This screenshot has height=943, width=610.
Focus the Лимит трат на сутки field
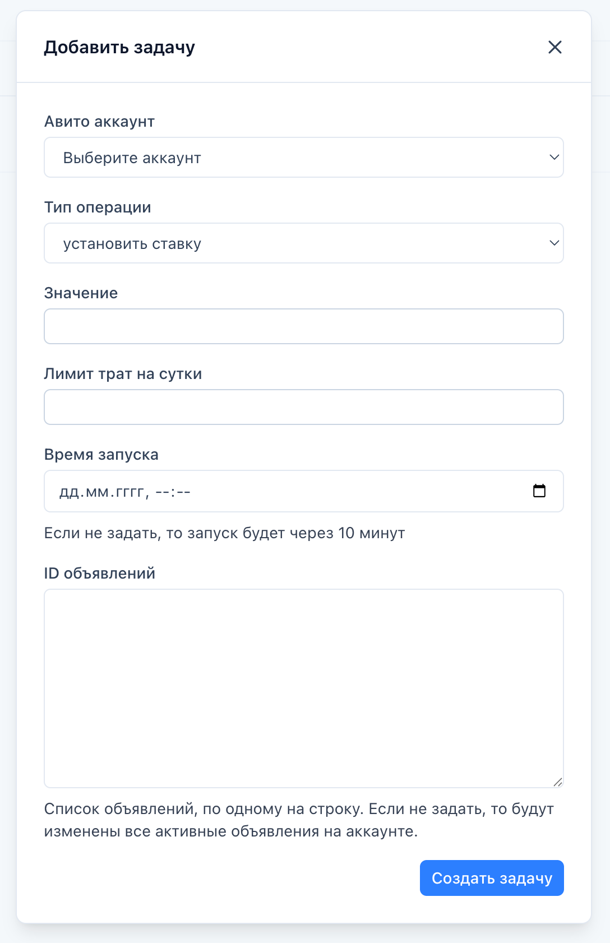pos(303,407)
